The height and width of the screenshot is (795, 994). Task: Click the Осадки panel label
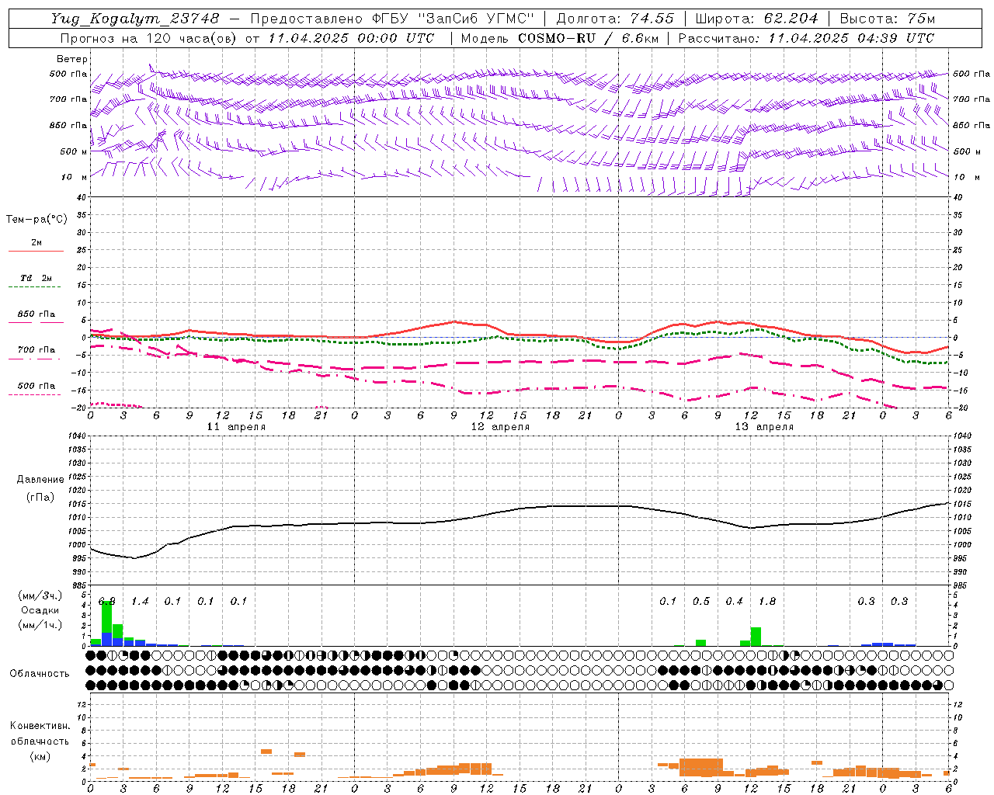click(x=39, y=610)
